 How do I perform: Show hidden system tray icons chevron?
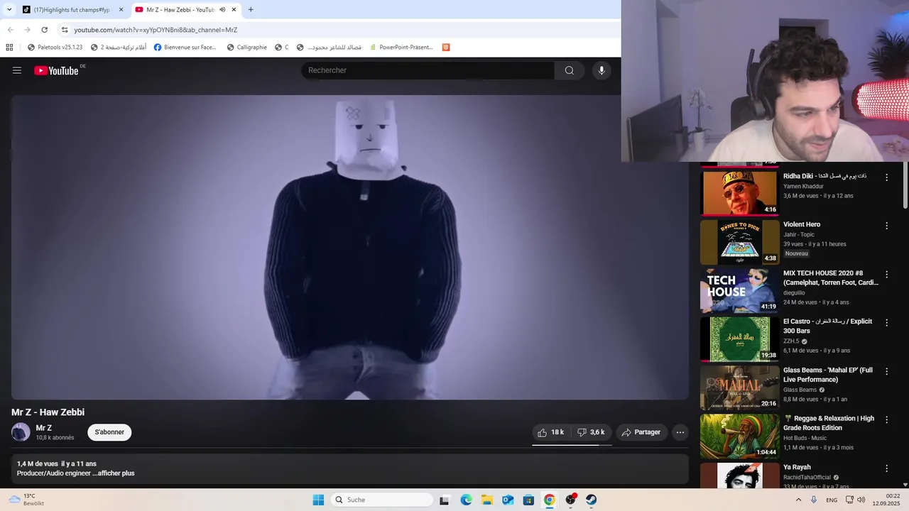point(798,500)
